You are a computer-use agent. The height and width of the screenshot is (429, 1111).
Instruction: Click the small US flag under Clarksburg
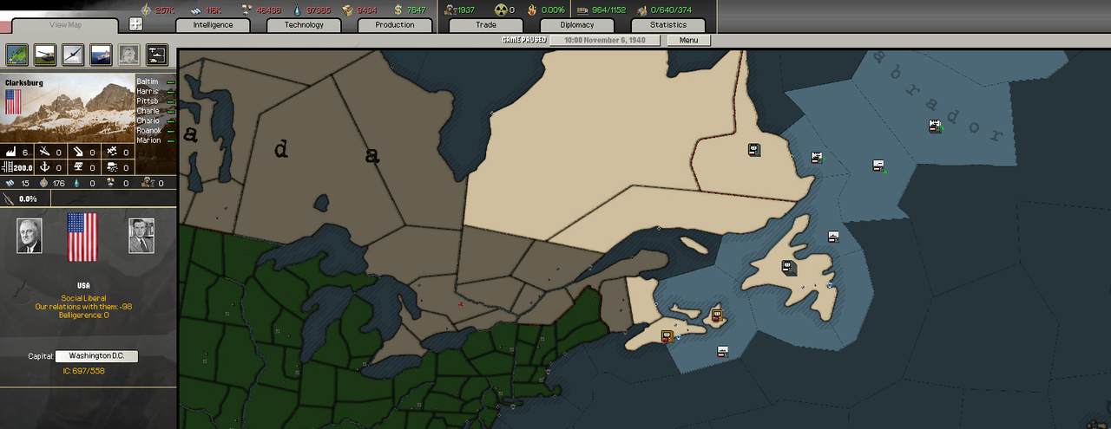click(13, 101)
